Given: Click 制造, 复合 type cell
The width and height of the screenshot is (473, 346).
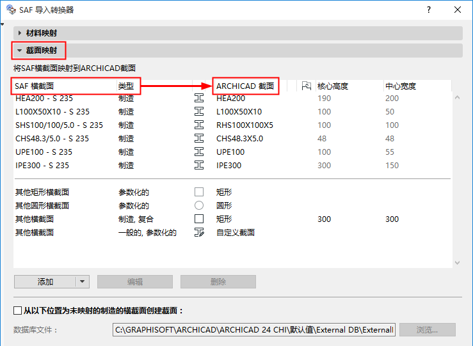Looking at the screenshot, I should click(x=136, y=219).
